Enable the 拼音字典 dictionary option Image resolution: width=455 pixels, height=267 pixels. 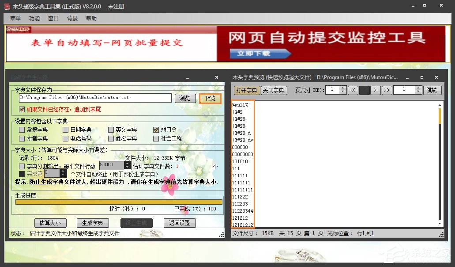pyautogui.click(x=21, y=138)
